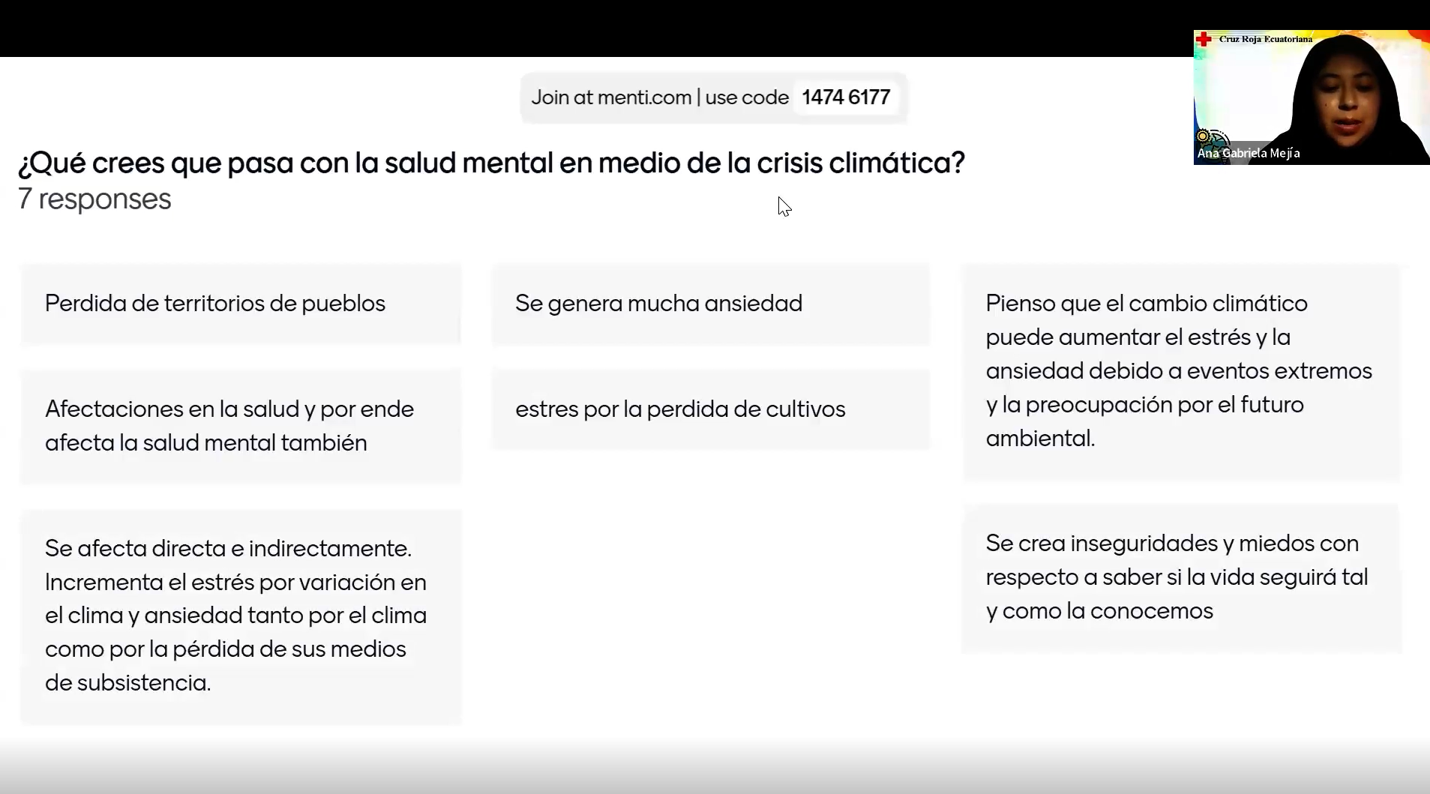Click the 'Join at' text in banner
1430x794 pixels.
562,97
